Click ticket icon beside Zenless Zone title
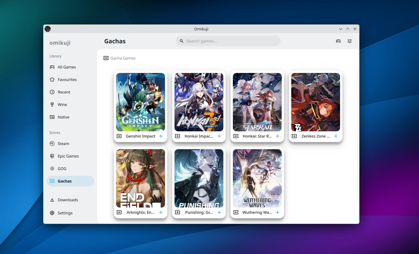 click(x=294, y=136)
